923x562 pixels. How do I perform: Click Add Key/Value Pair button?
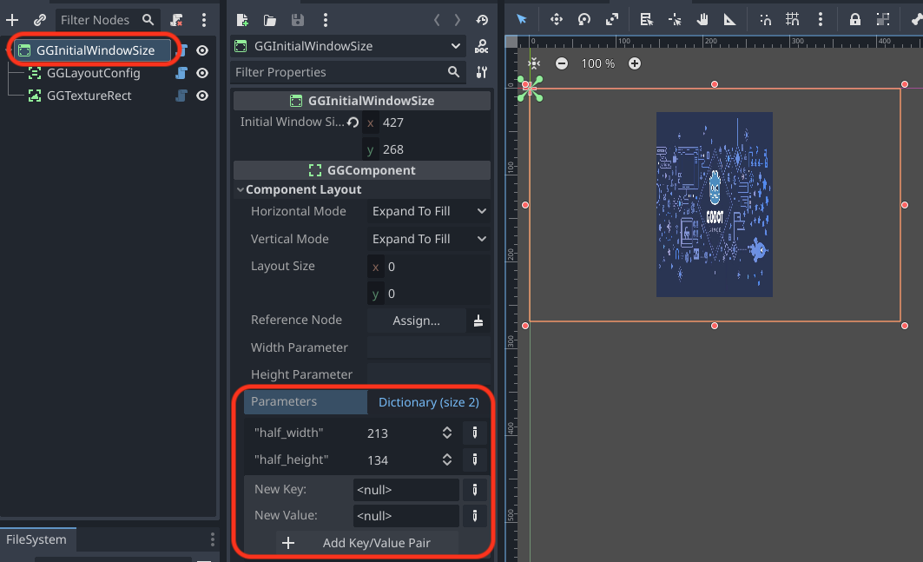point(366,543)
